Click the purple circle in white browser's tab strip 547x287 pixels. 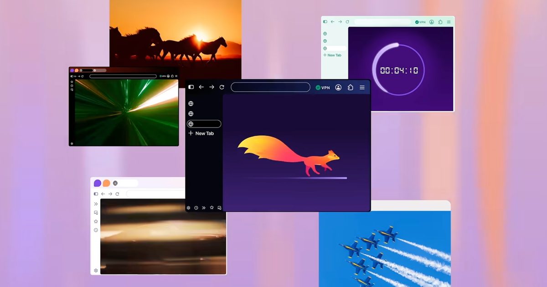click(x=98, y=183)
